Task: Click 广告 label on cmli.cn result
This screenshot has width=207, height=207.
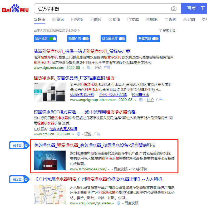Action: (97, 134)
